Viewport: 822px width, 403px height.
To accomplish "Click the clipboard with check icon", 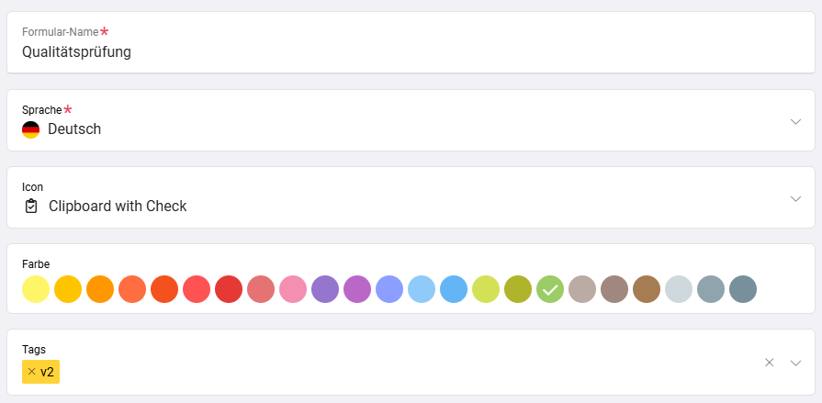I will (x=31, y=207).
